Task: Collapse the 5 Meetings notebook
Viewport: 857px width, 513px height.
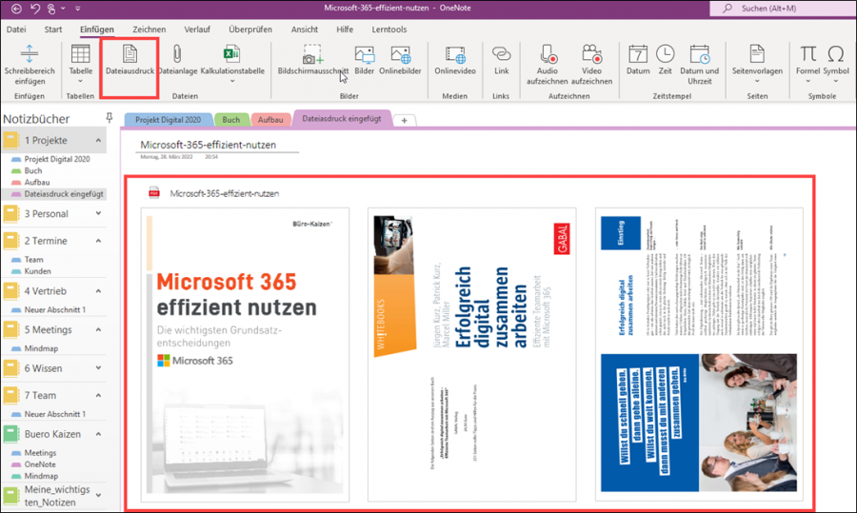Action: tap(98, 329)
